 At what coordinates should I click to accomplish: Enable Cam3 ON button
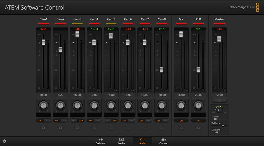[74, 121]
